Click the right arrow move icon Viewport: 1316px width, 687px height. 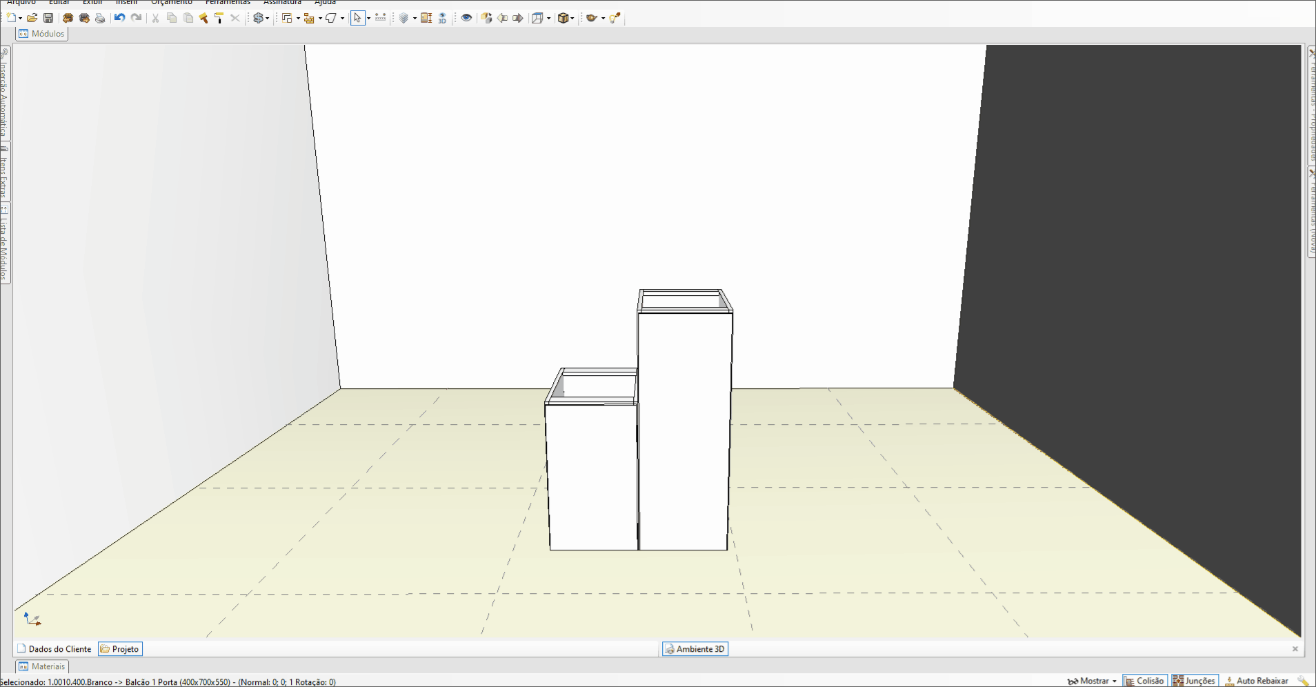(x=518, y=18)
